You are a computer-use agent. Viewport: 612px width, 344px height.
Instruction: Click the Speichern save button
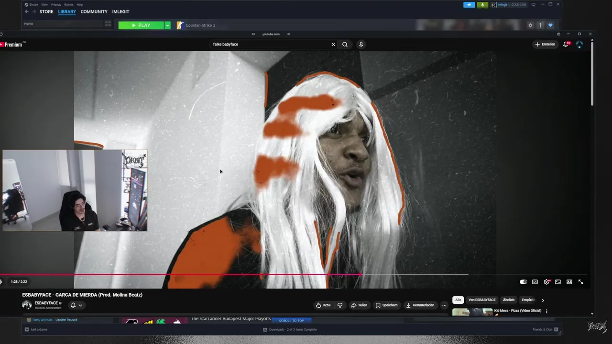click(386, 305)
